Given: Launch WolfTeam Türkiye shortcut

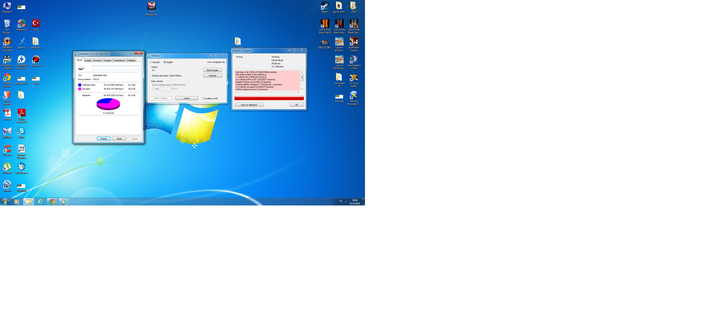Looking at the screenshot, I should coord(354,44).
